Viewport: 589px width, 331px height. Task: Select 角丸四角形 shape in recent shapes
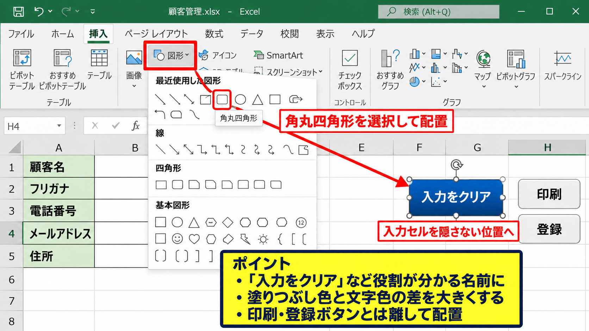point(222,100)
